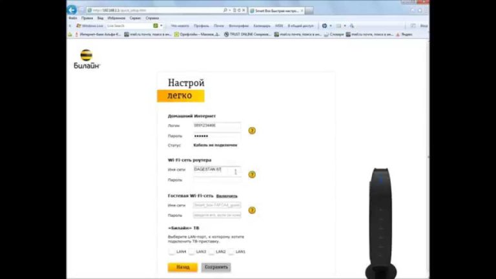Close the Smart Box browser tab
The height and width of the screenshot is (279, 496).
(x=302, y=11)
